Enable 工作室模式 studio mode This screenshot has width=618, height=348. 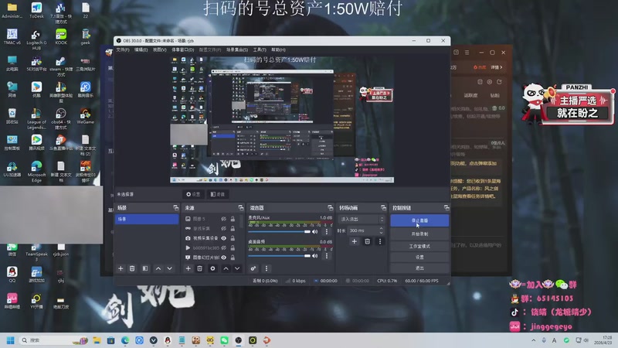[x=419, y=246]
